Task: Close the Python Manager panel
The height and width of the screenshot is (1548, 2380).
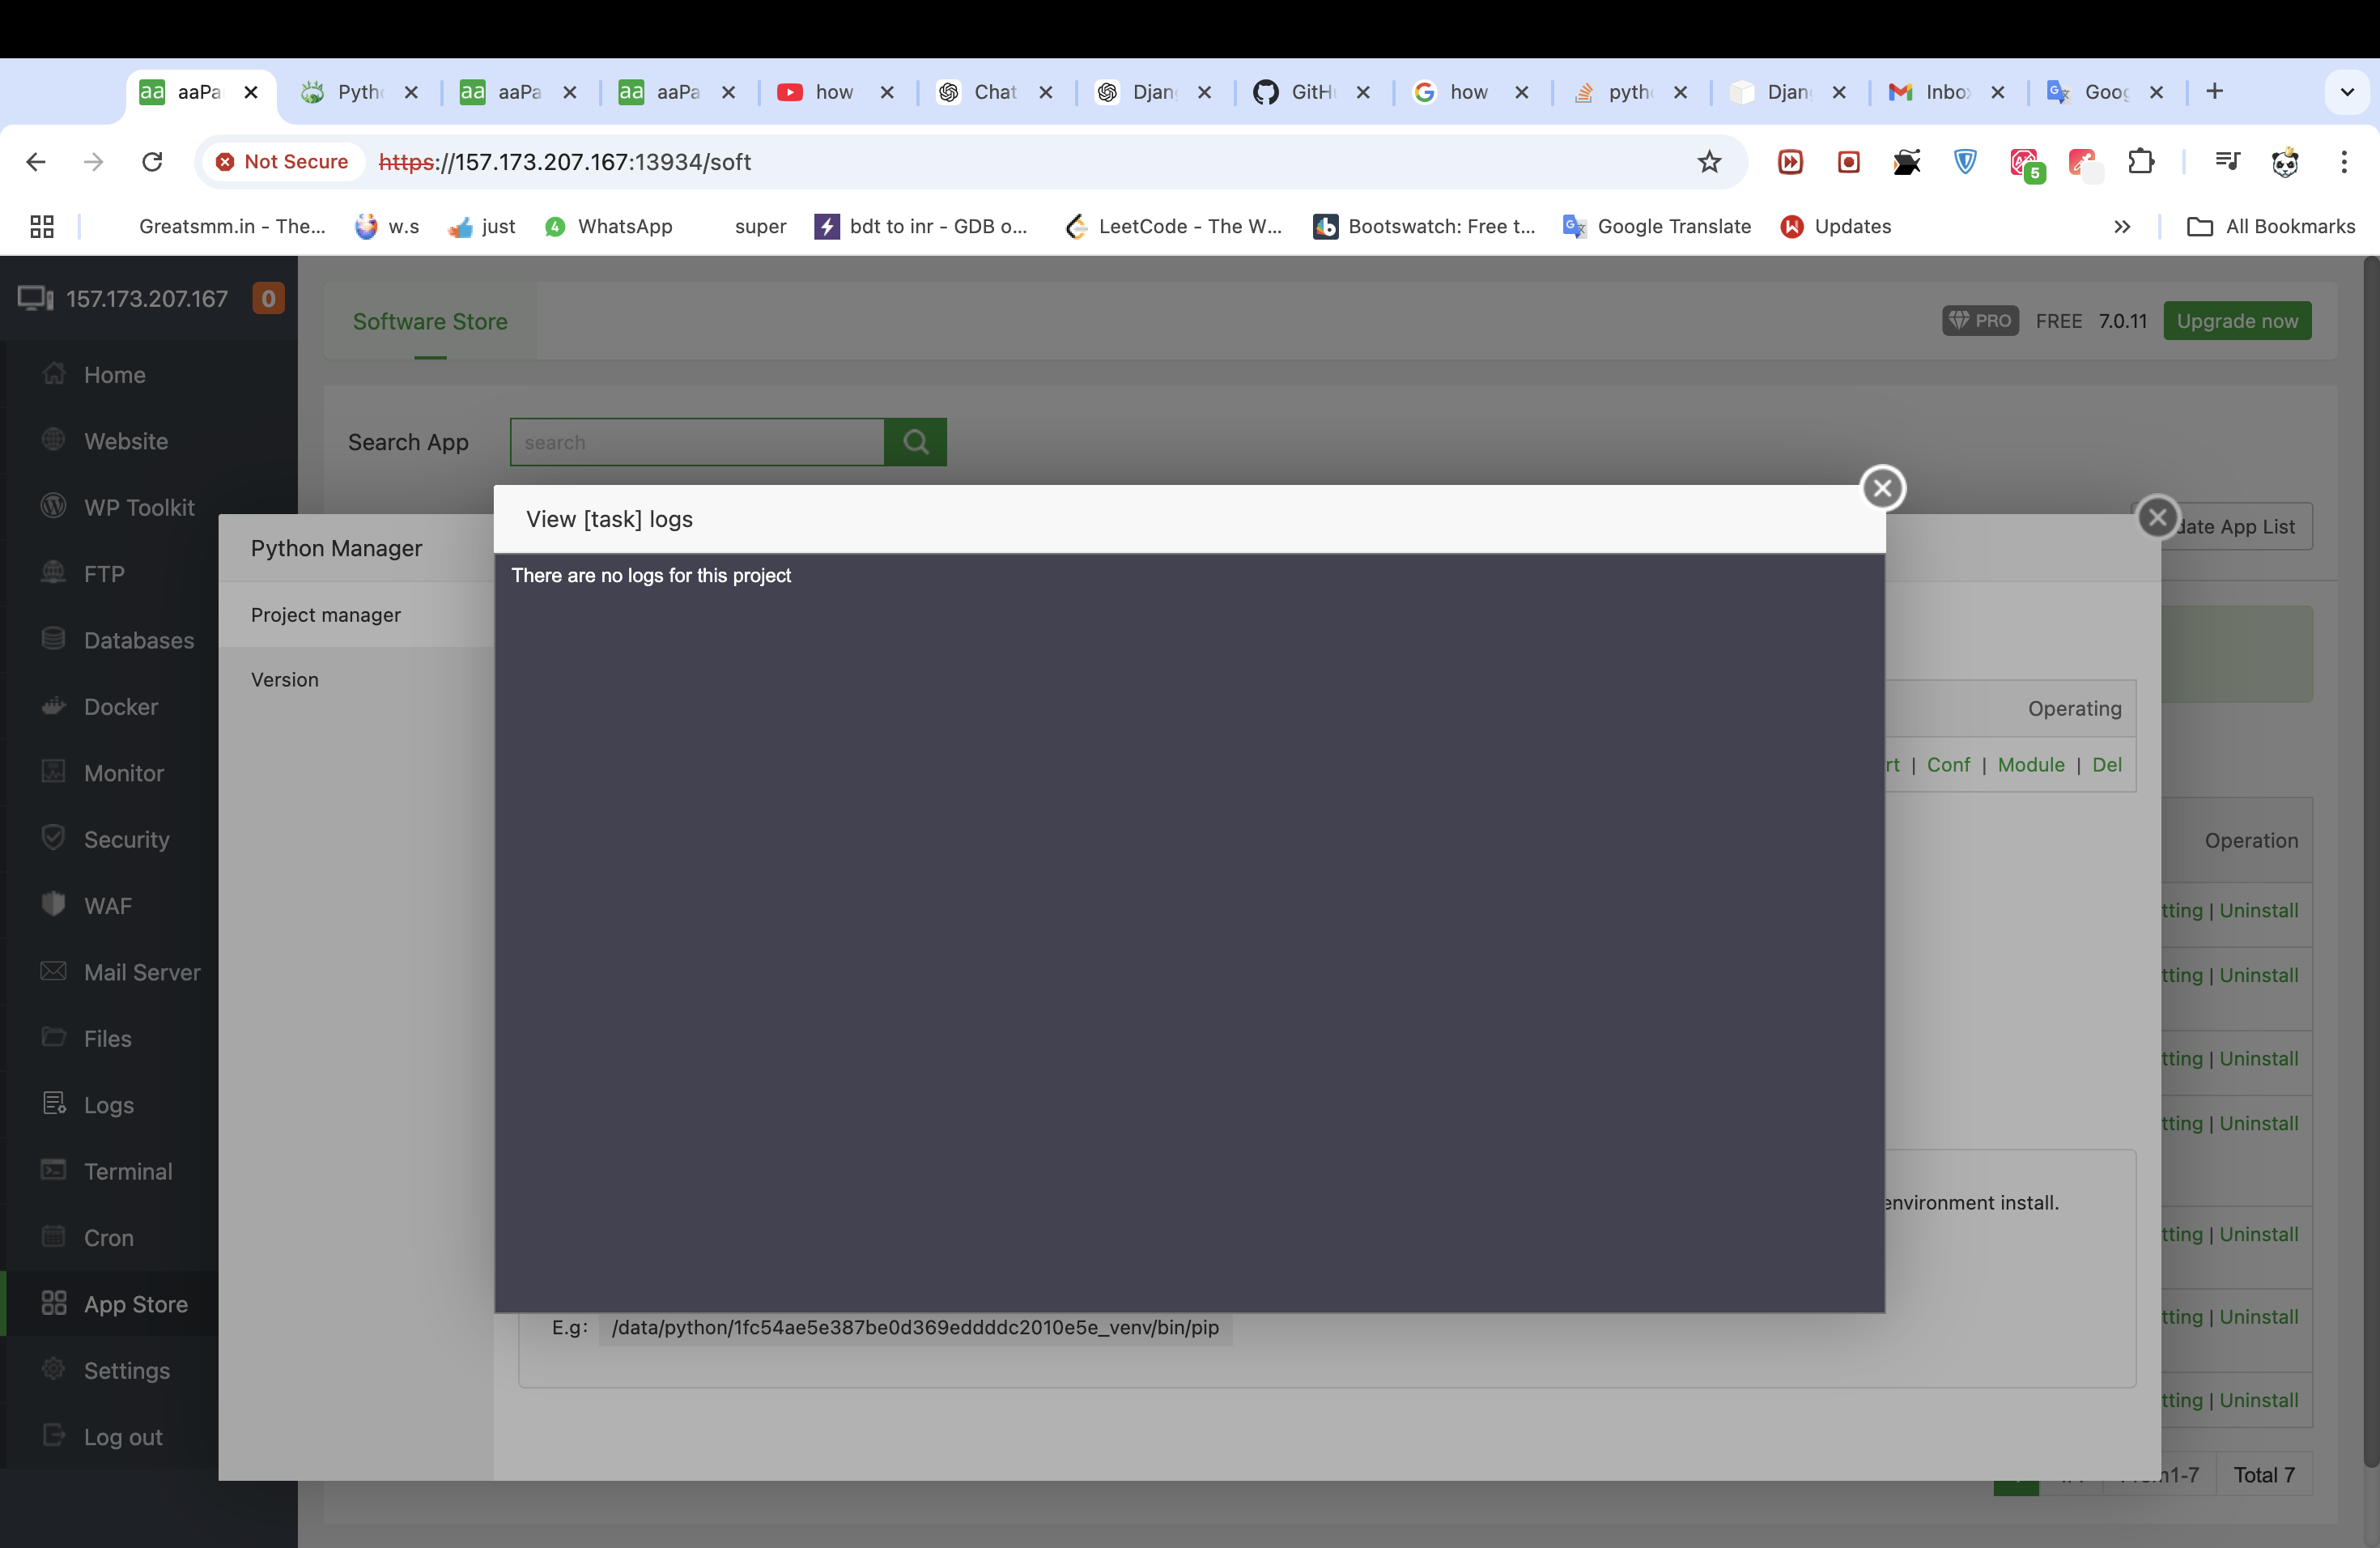Action: coord(2157,517)
